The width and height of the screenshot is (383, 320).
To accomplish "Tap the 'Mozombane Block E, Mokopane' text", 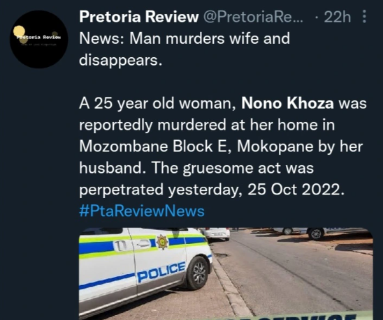I will tap(186, 146).
